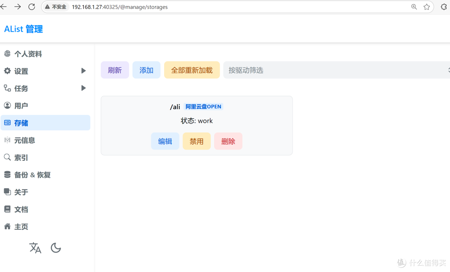
Task: Edit the /ali storage with 编辑
Action: click(x=165, y=141)
